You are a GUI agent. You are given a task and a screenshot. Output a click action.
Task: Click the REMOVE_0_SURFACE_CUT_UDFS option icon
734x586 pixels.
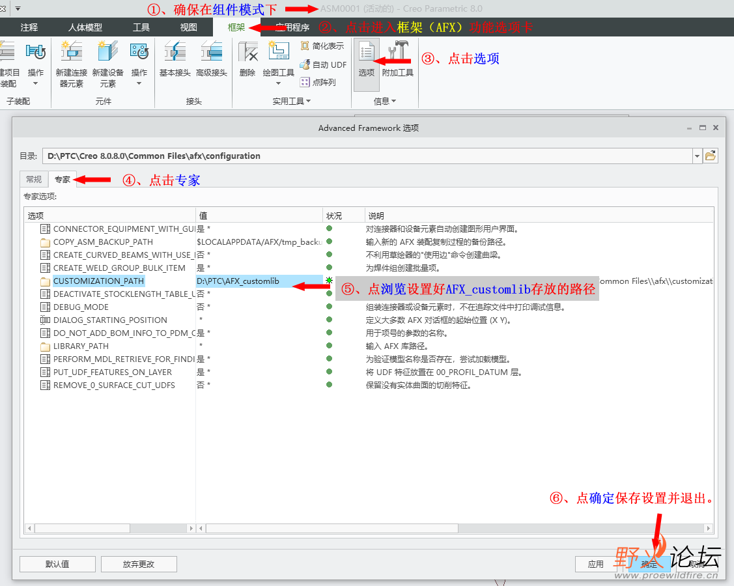coord(46,385)
